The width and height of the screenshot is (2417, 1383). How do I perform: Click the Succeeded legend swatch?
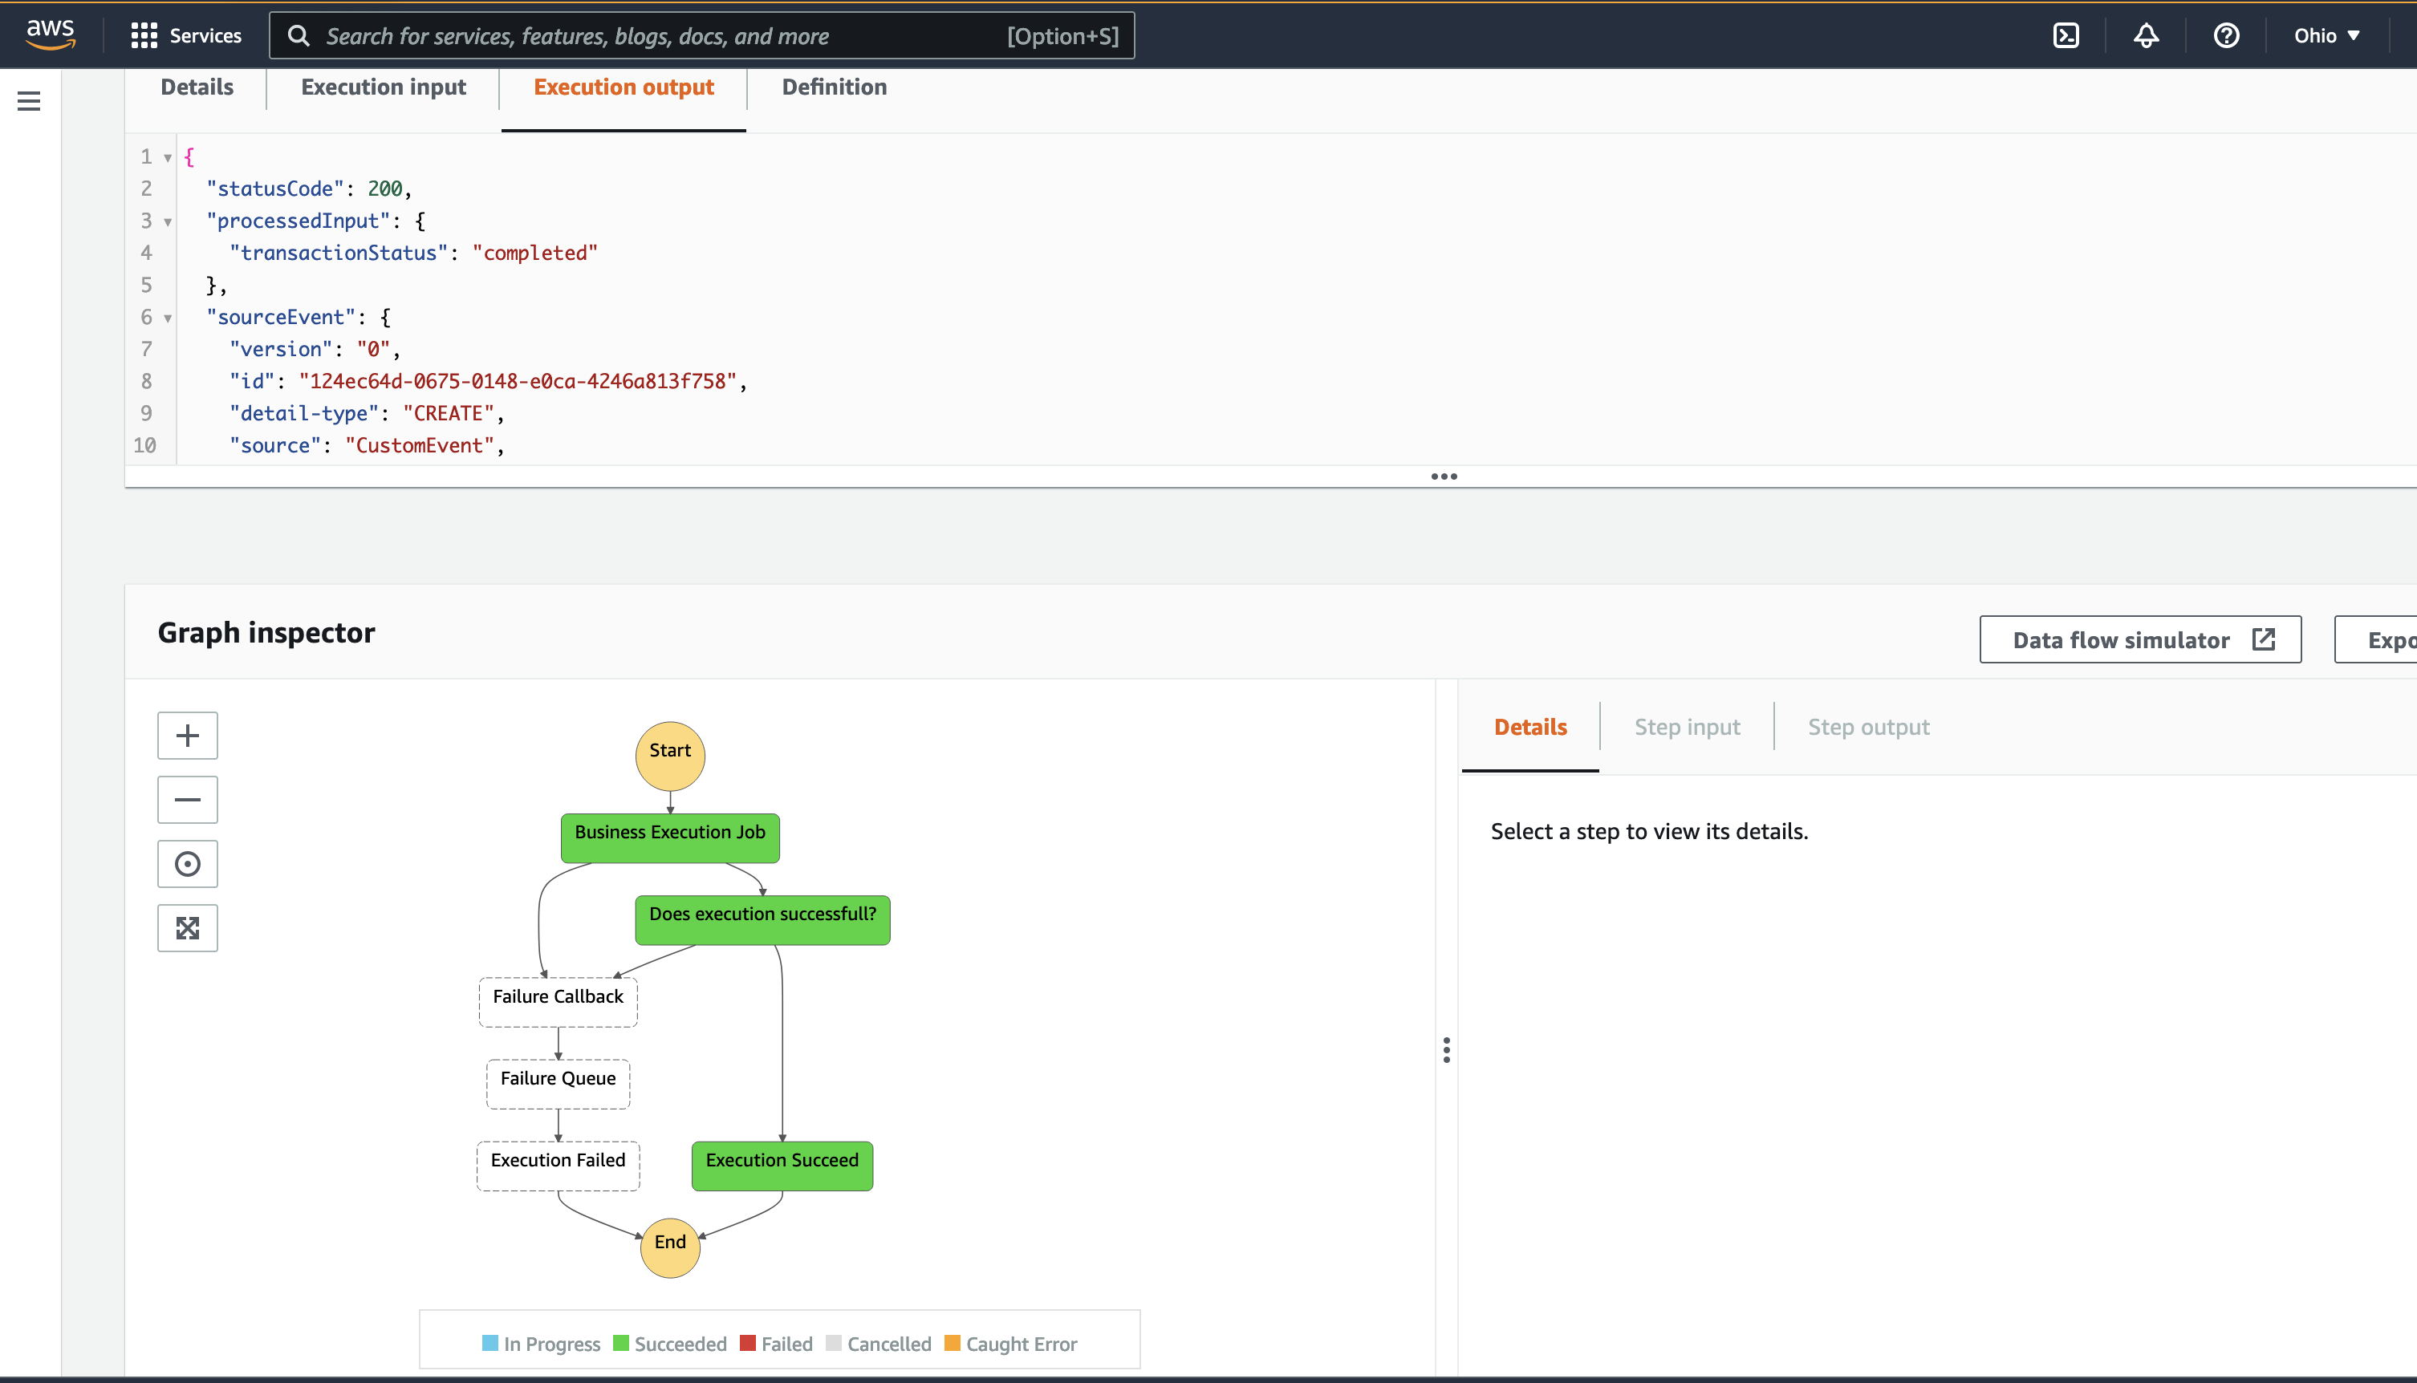tap(620, 1343)
